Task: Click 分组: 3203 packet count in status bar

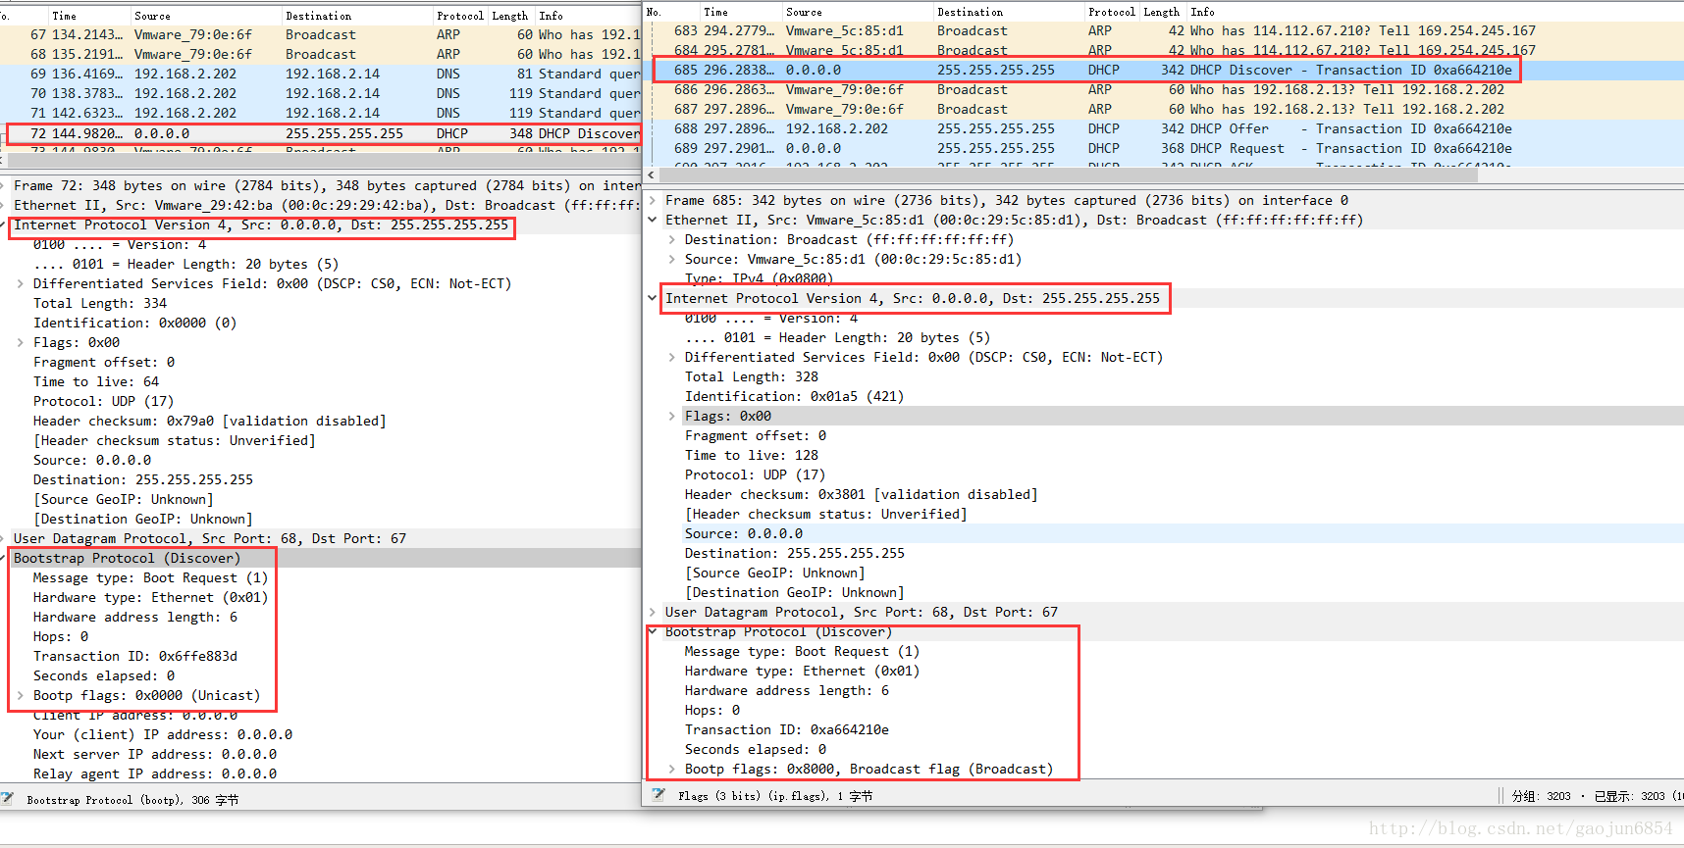Action: coord(1541,796)
